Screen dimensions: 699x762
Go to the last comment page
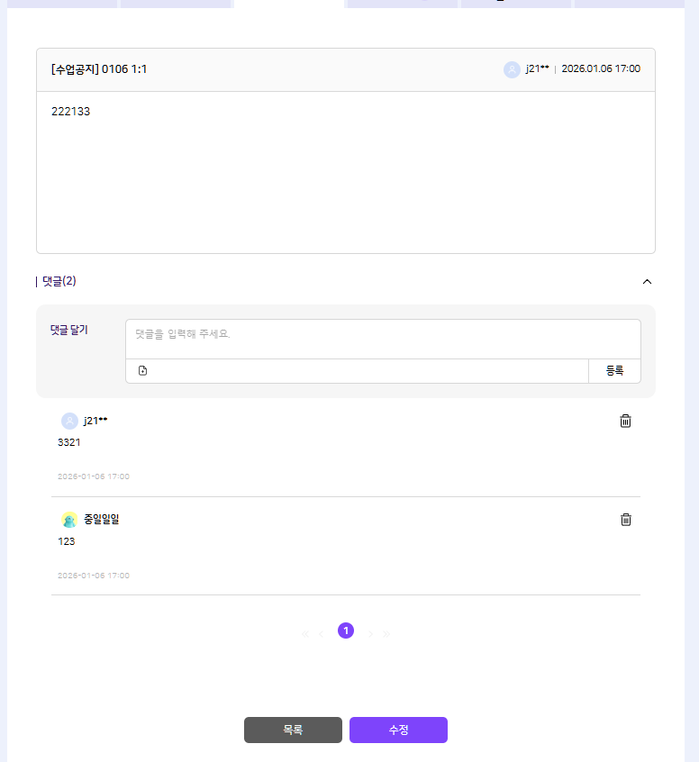click(386, 634)
